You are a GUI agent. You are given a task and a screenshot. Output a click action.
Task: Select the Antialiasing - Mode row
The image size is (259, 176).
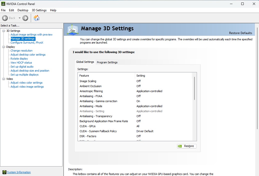pyautogui.click(x=135, y=106)
